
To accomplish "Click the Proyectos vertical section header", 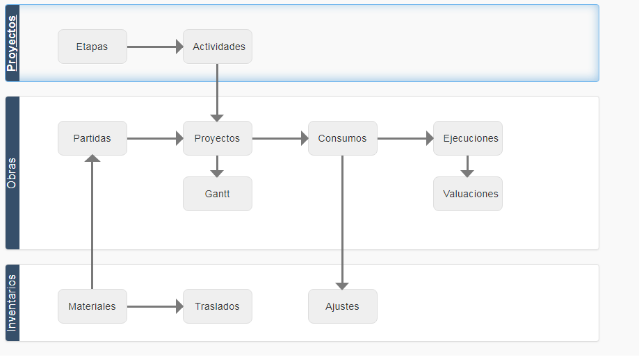I will [13, 43].
